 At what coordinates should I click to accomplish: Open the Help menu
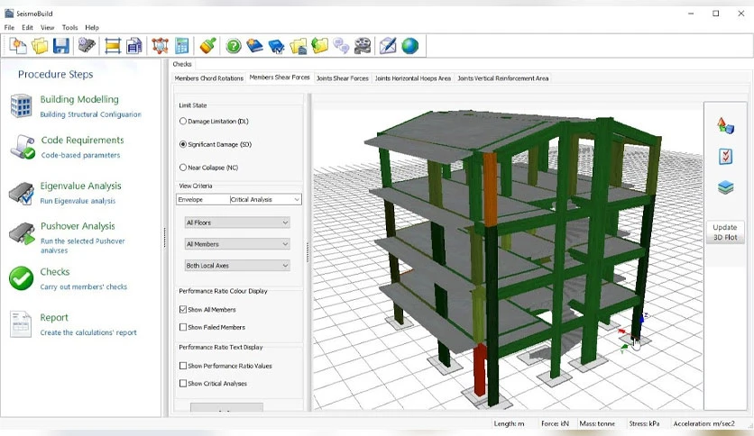[x=92, y=27]
